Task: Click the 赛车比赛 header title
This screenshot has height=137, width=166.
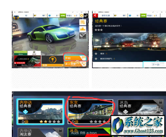Action: (x=106, y=16)
